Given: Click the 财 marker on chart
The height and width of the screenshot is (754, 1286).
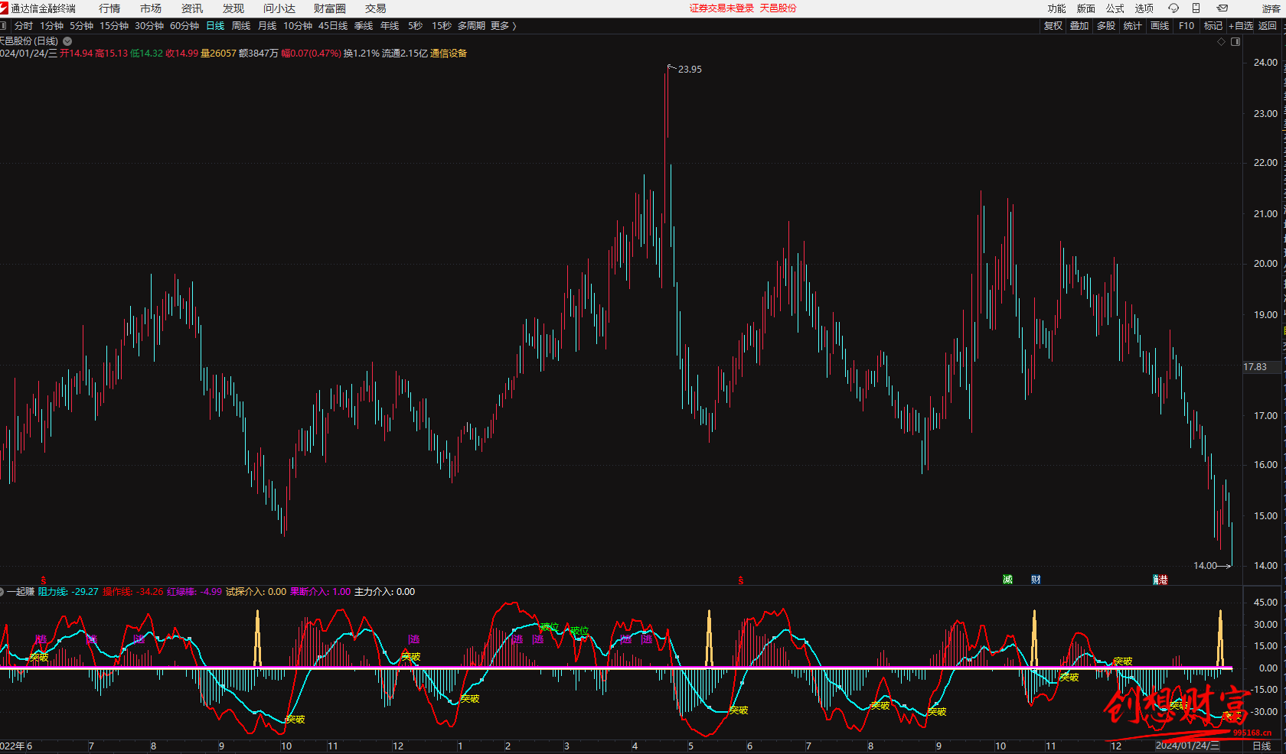Looking at the screenshot, I should click(x=1036, y=580).
